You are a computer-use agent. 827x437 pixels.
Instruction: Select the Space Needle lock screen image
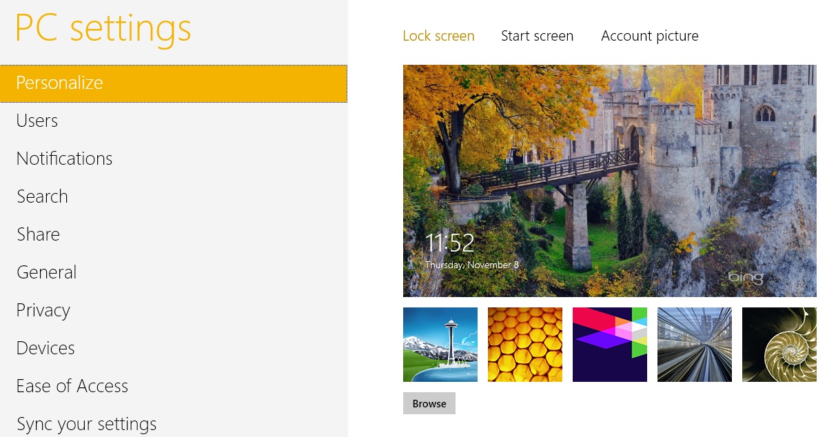point(440,344)
